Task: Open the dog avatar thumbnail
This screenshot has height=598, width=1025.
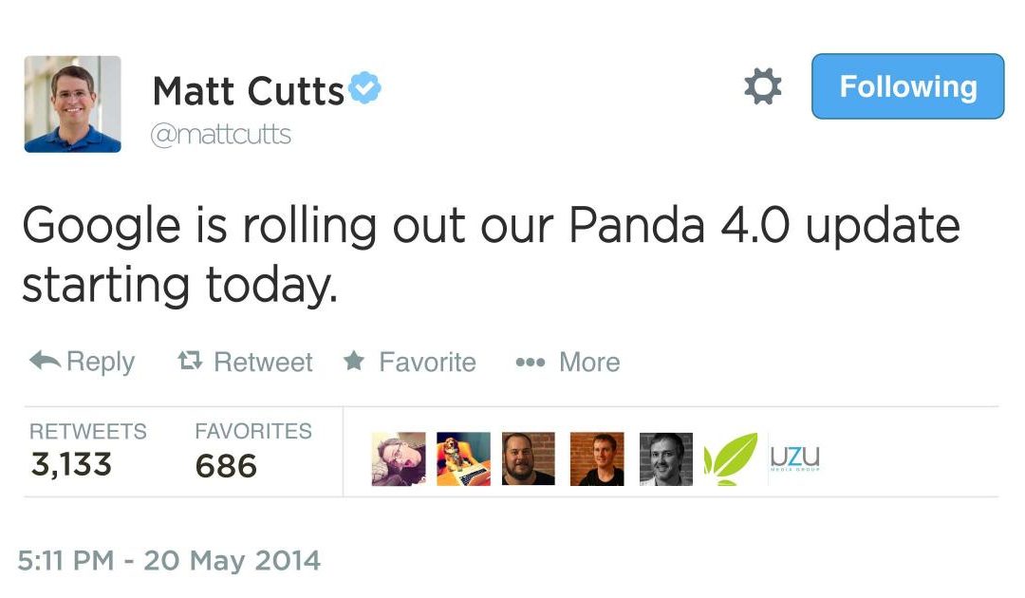Action: click(x=463, y=459)
